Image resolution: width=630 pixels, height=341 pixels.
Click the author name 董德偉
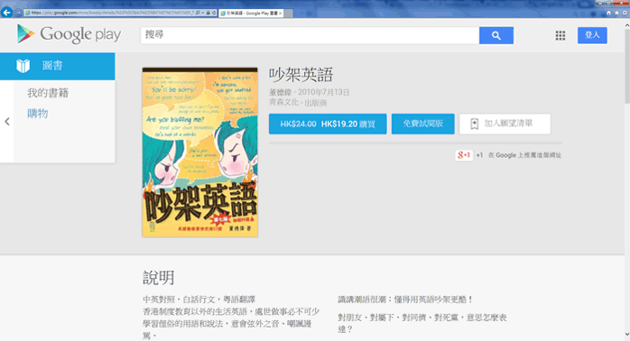click(x=280, y=92)
